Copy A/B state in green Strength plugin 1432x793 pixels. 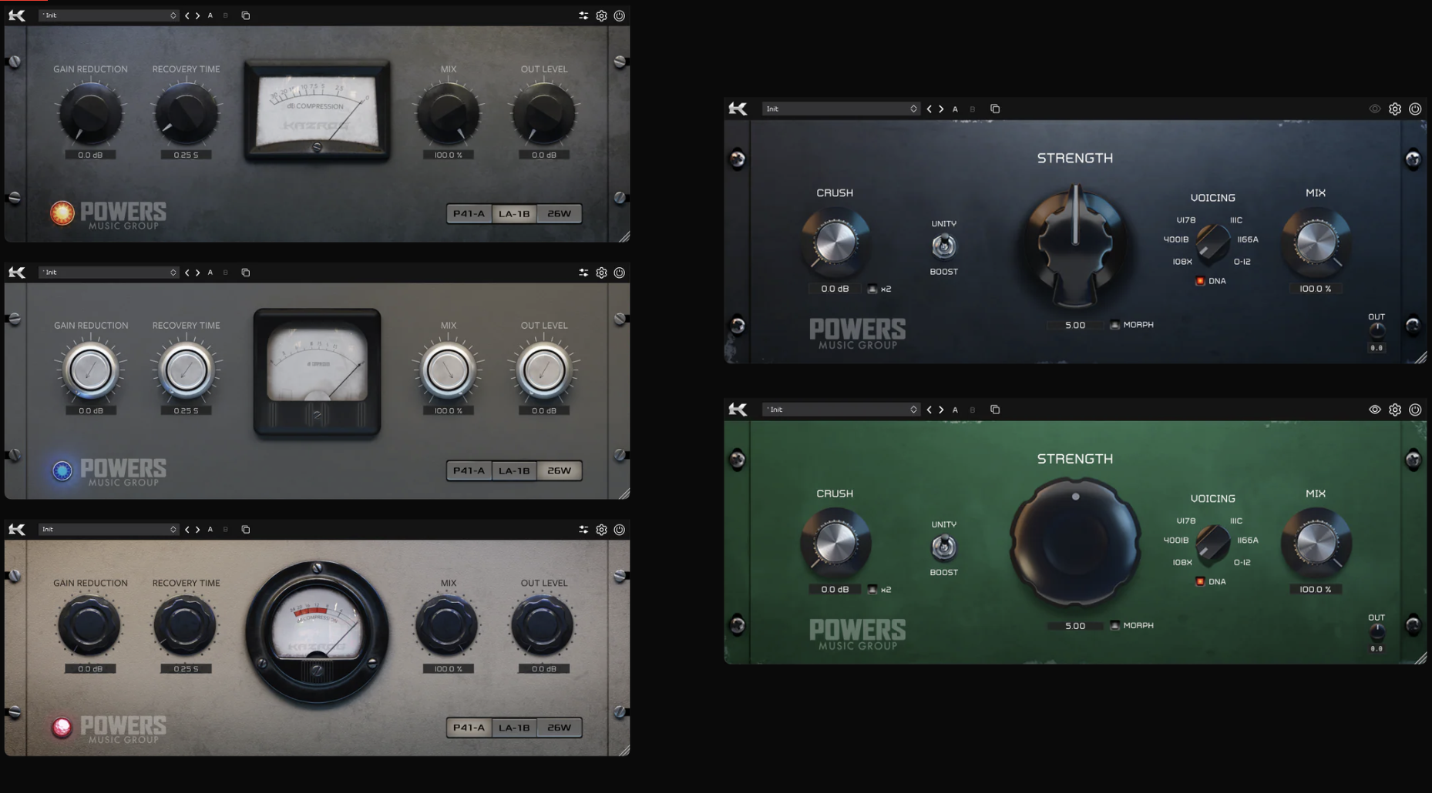(995, 410)
